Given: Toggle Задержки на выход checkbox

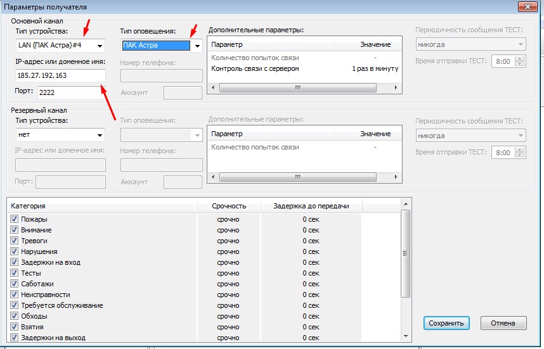Looking at the screenshot, I should tap(14, 337).
